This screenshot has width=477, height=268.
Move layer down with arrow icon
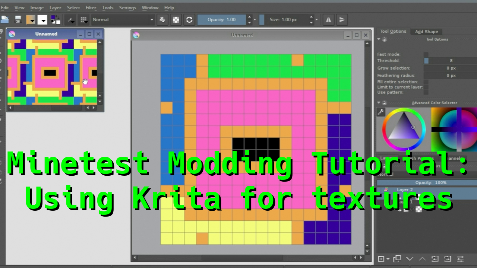coord(410,259)
